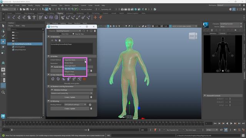Open embed method help question icon
The image size is (246, 138).
click(x=90, y=60)
